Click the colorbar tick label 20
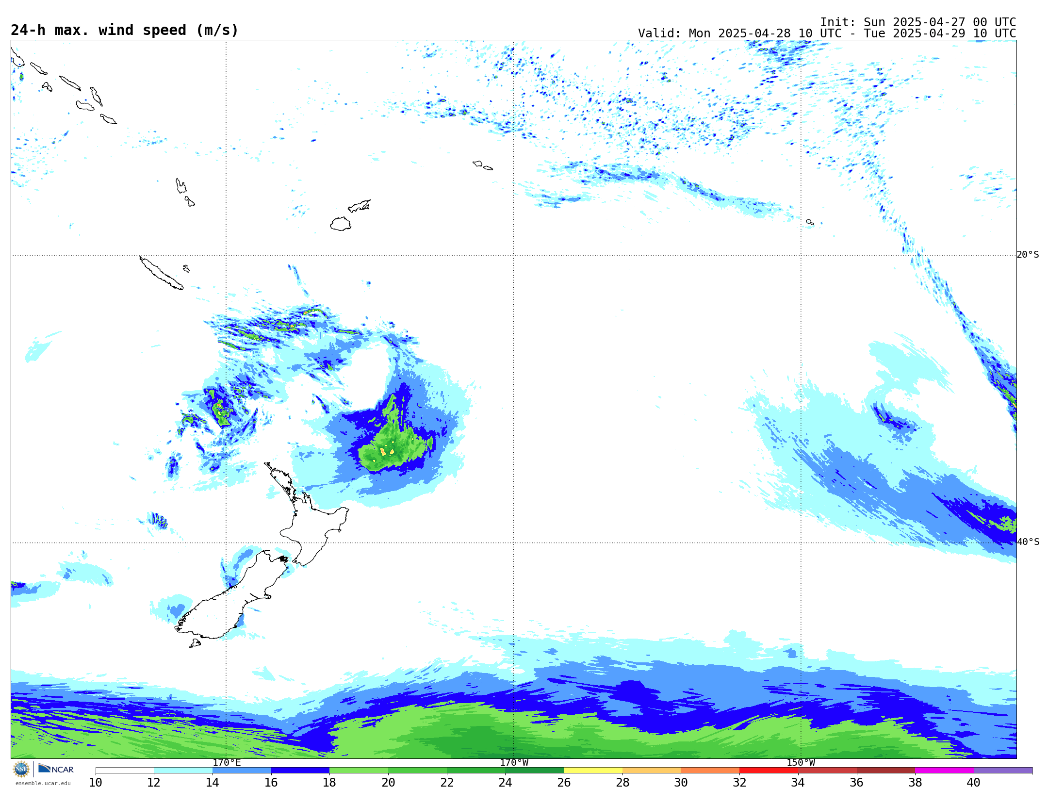 click(388, 782)
